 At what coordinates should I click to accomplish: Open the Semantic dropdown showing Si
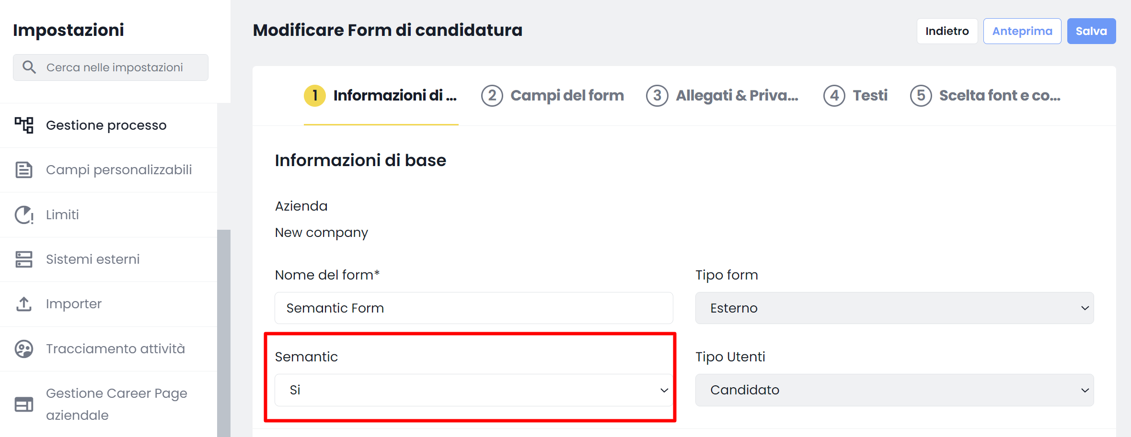(x=473, y=390)
